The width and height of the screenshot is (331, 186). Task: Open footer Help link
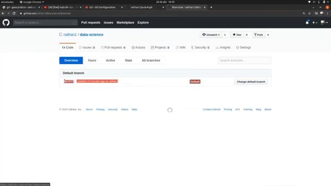point(134,110)
